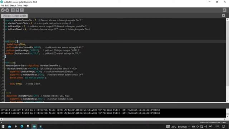Open the shield security app in the taskbar

16,126
